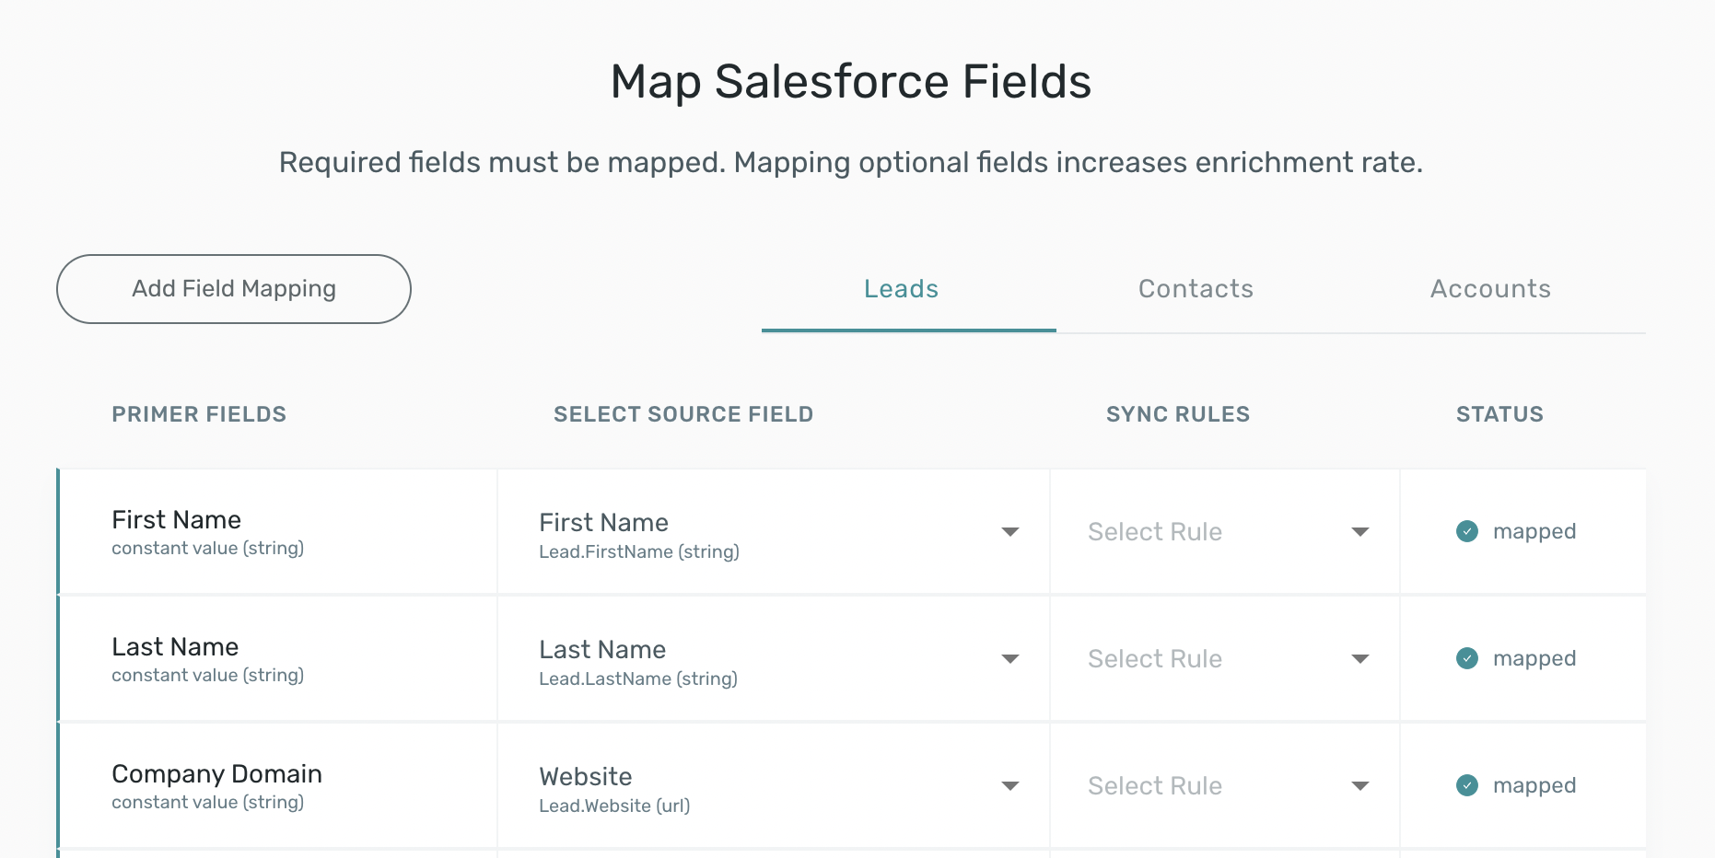This screenshot has height=858, width=1715.
Task: Click the Lead.LastName (string) text
Action: [x=638, y=679]
